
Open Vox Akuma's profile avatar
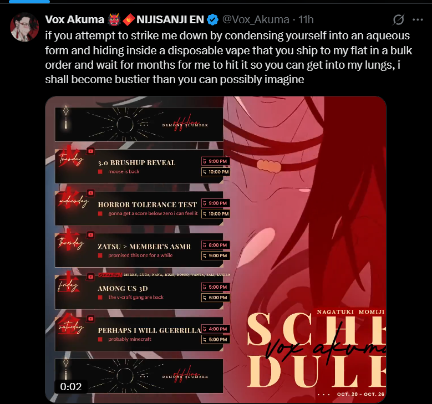coord(24,27)
